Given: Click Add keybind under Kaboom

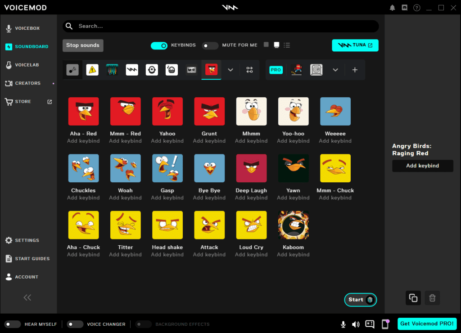Looking at the screenshot, I should [293, 255].
